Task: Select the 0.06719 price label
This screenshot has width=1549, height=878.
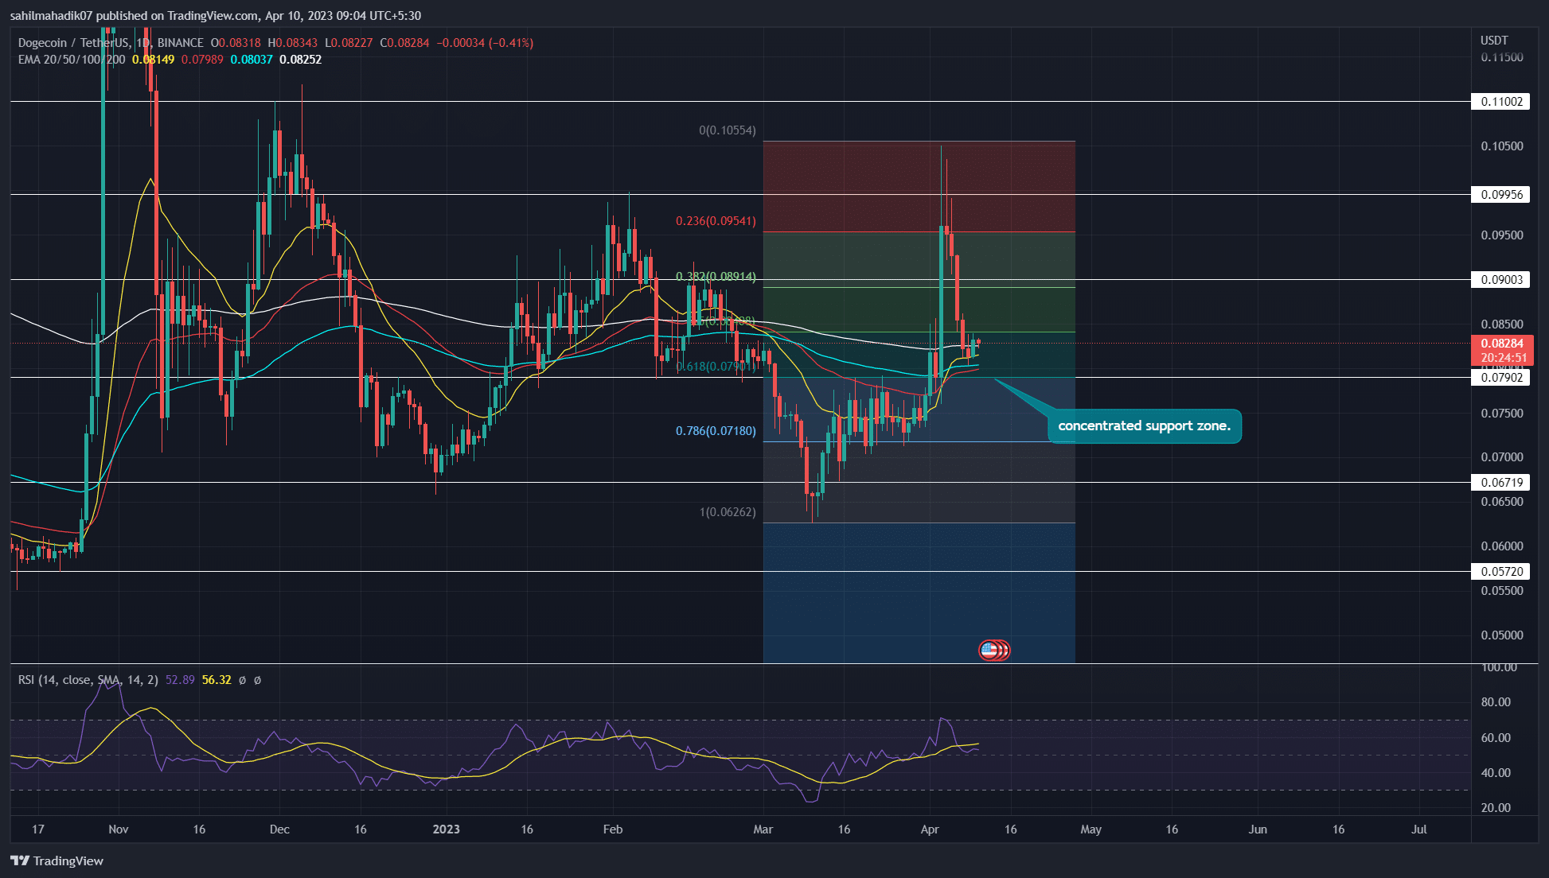Action: (x=1500, y=483)
